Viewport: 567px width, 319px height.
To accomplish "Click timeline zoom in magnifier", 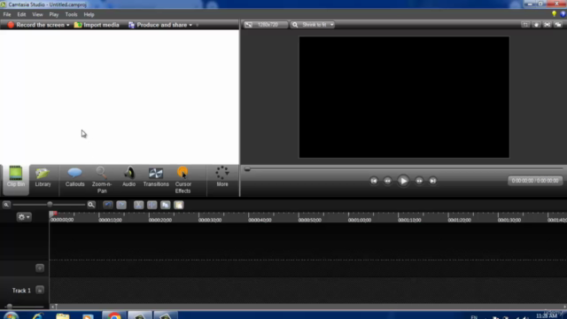I will pos(91,205).
